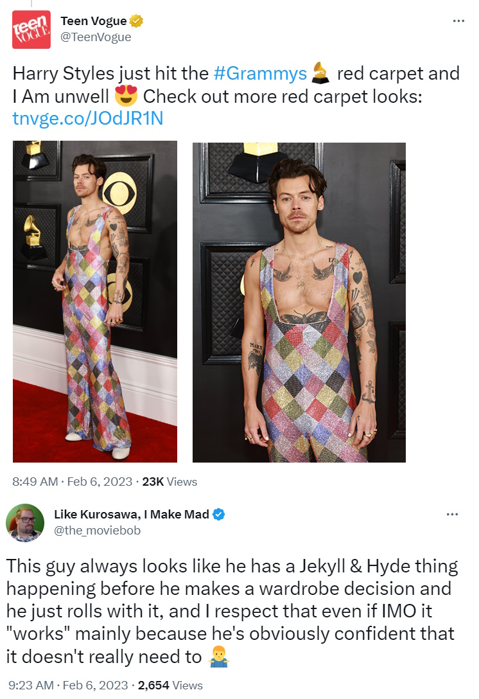Click the 8:49 AM · Feb 6, 2023 timestamp
Image resolution: width=479 pixels, height=699 pixels.
[x=72, y=482]
